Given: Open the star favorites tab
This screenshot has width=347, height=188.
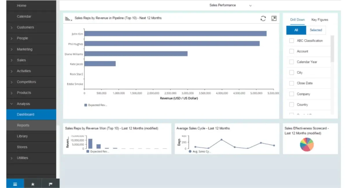Looking at the screenshot, I should click(x=33, y=184).
